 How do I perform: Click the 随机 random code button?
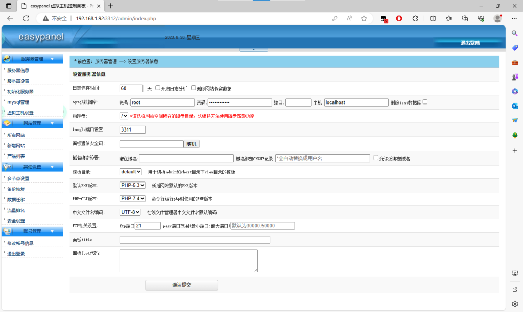coord(192,144)
